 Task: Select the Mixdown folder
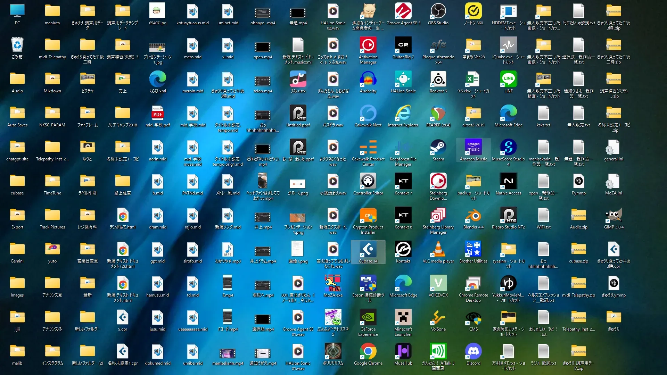52,80
